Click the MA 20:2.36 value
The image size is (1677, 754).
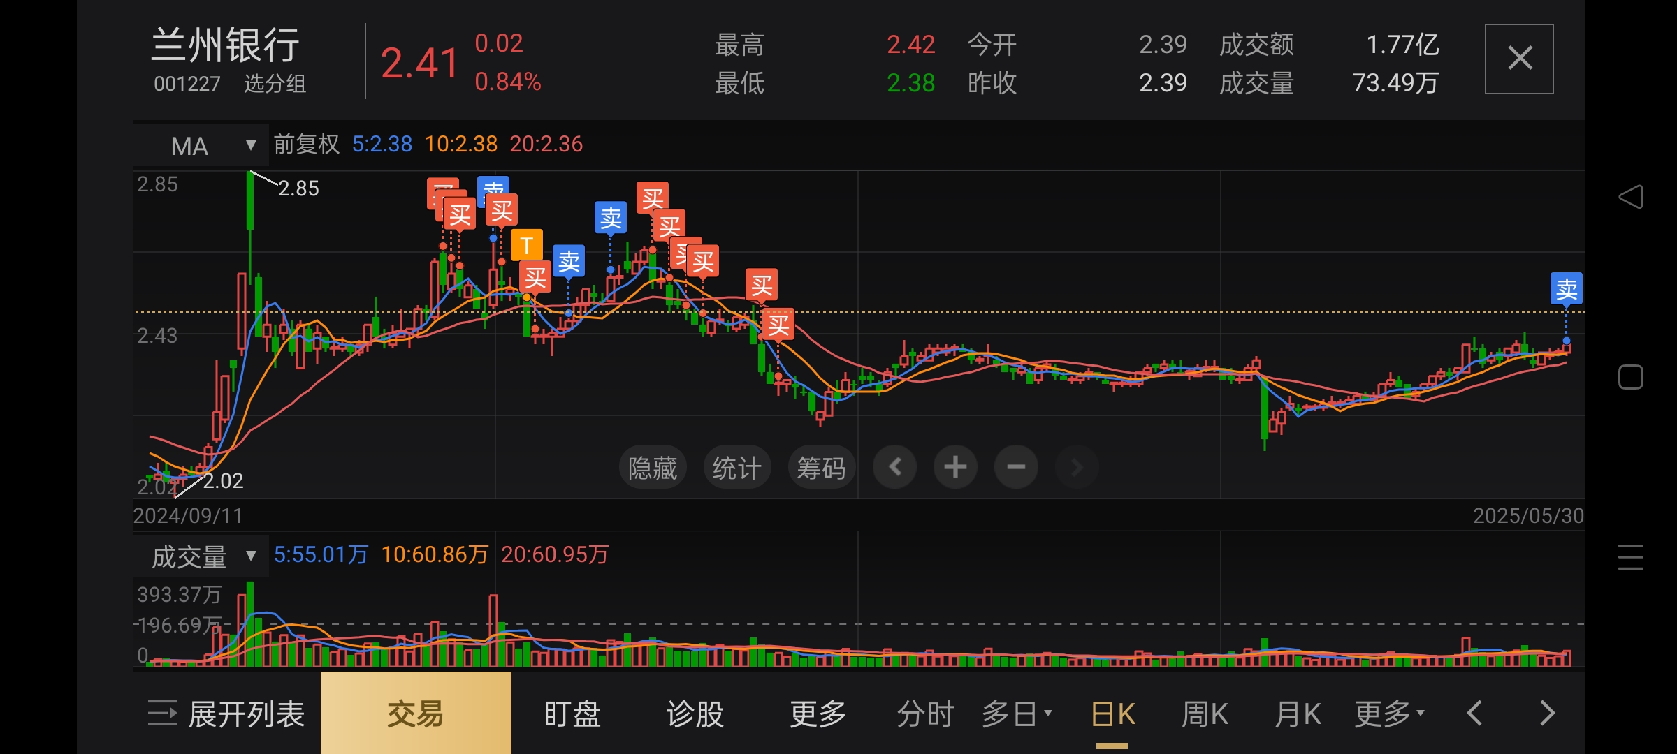click(546, 144)
